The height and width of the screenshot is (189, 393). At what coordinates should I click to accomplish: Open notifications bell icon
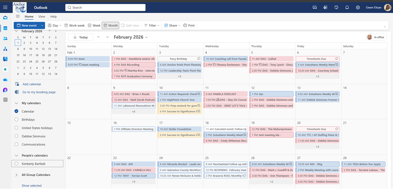pyautogui.click(x=347, y=8)
